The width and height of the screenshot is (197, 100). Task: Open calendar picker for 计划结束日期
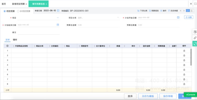point(58,25)
